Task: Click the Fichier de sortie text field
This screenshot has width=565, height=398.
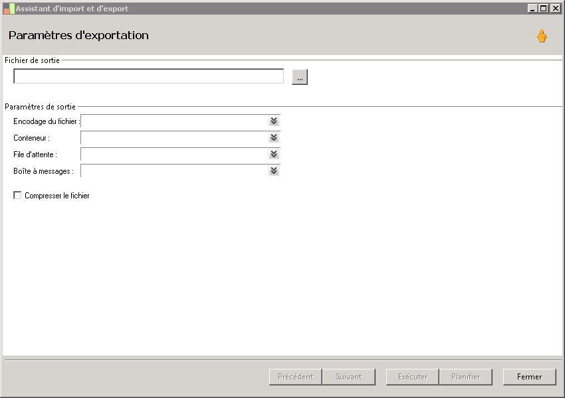Action: pos(148,77)
